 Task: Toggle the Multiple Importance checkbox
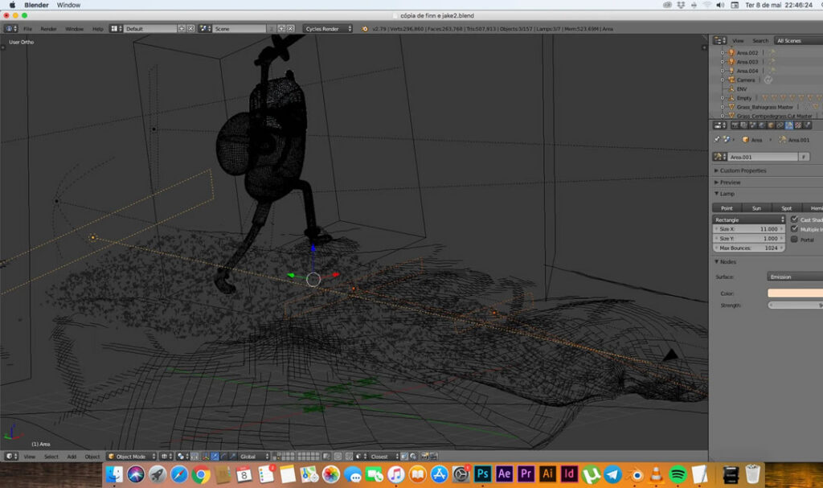(795, 229)
